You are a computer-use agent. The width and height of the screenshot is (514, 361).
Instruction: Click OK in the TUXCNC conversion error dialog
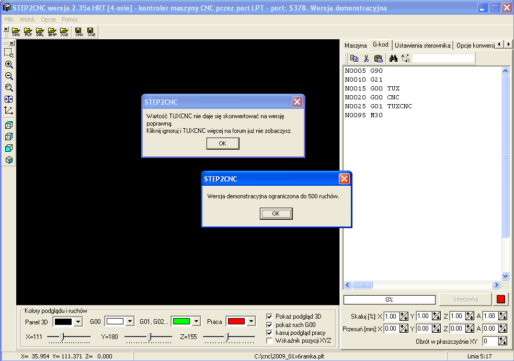pos(223,143)
